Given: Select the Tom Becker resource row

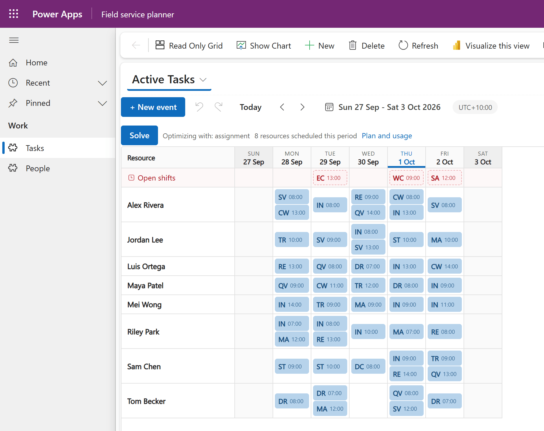Looking at the screenshot, I should coord(178,401).
